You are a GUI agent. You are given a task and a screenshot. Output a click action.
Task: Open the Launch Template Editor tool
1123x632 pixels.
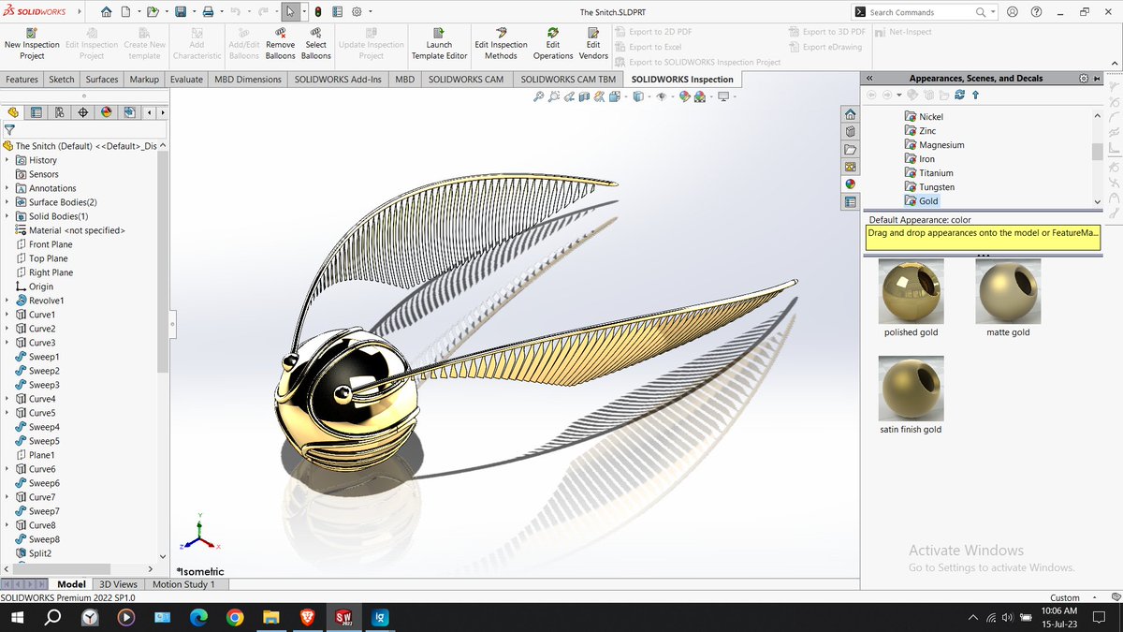(x=439, y=43)
